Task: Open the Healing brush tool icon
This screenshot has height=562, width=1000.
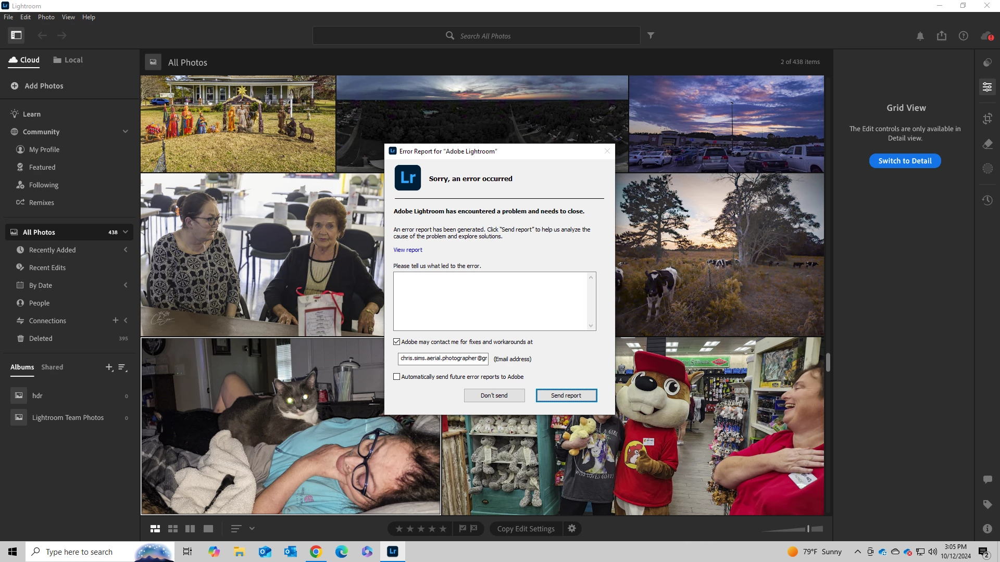Action: 987,144
